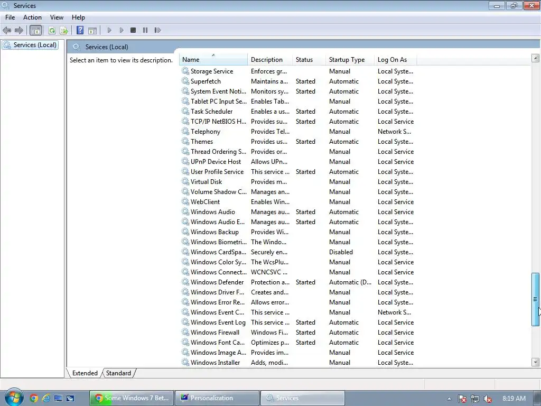The image size is (541, 406).
Task: Open the Help menu
Action: point(78,17)
